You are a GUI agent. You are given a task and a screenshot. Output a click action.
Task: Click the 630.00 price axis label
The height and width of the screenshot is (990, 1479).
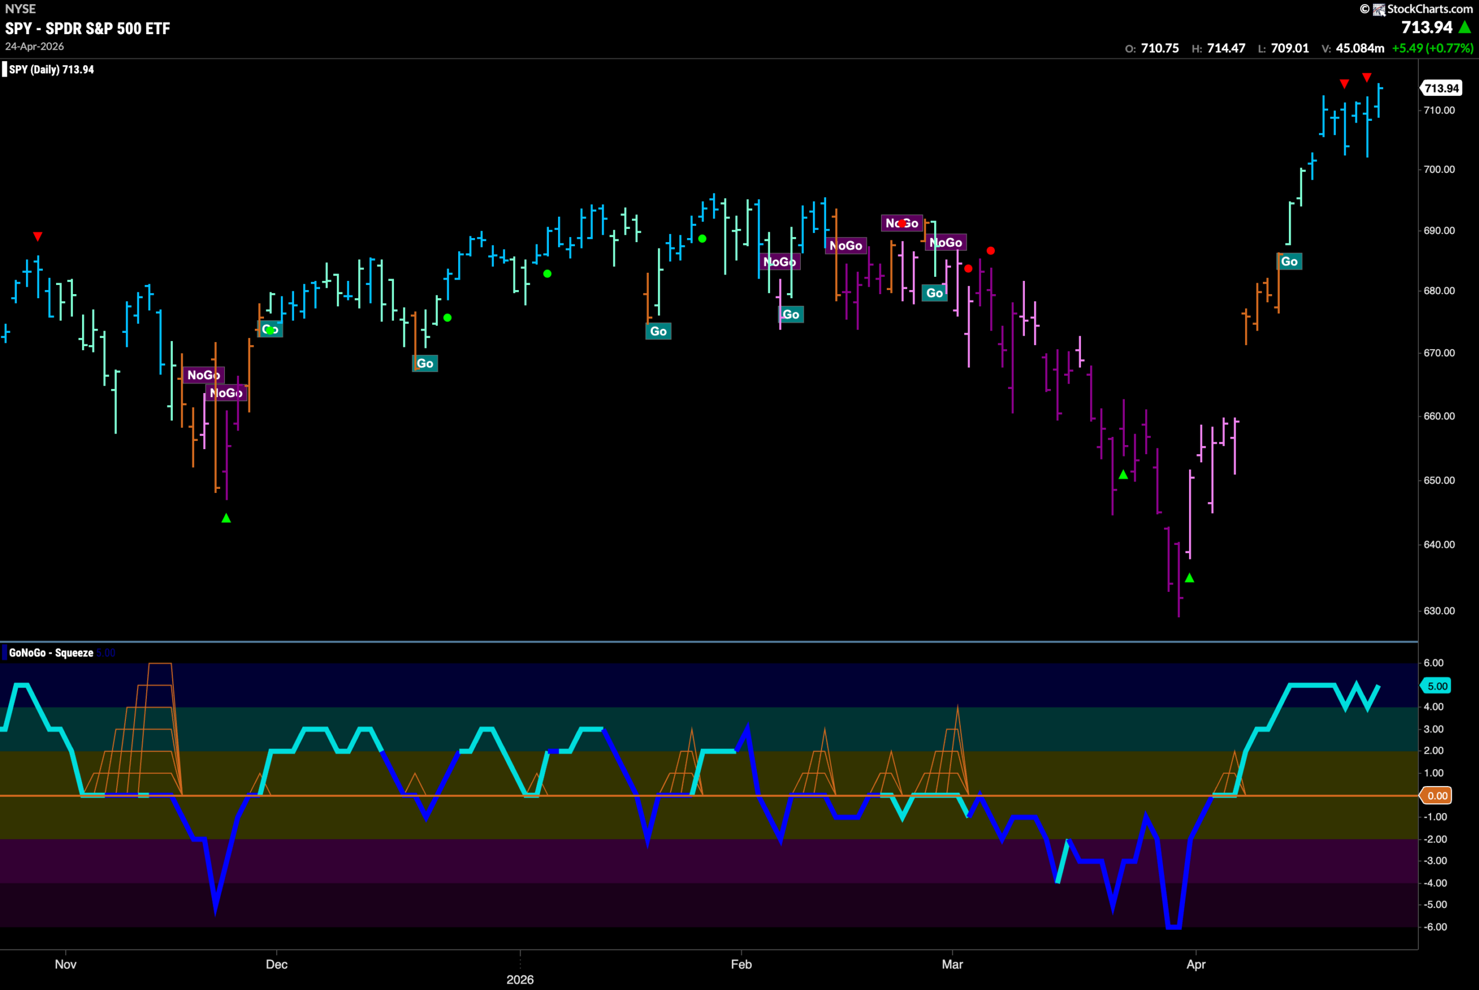coord(1439,610)
